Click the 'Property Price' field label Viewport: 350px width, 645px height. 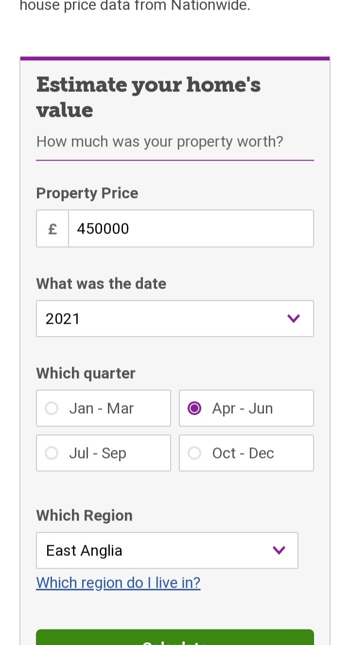87,193
